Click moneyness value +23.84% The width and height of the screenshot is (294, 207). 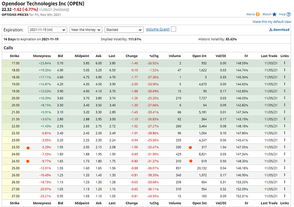coord(45,63)
